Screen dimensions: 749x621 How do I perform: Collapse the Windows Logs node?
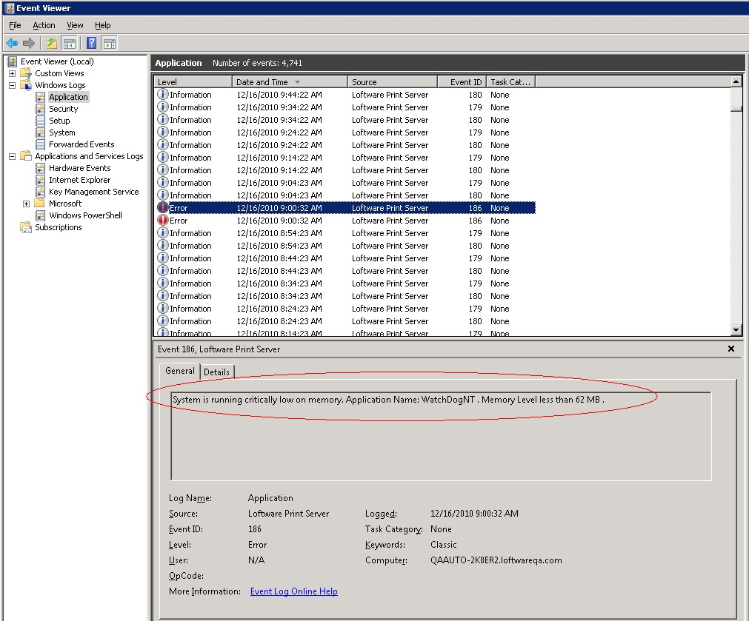coord(11,84)
